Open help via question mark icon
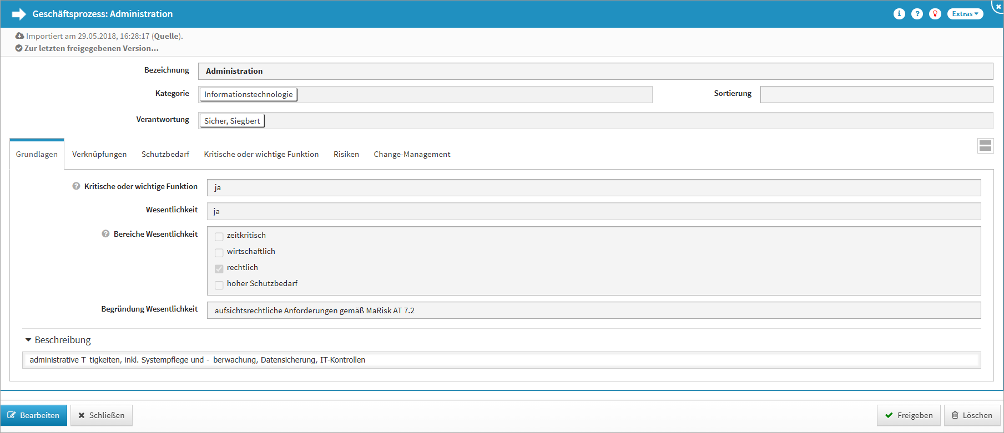Screen dimensions: 1004x433 tap(917, 14)
